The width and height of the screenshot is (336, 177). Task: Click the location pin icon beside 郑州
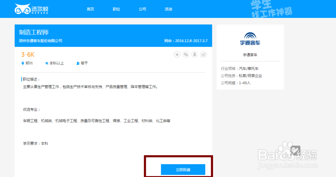coord(23,63)
